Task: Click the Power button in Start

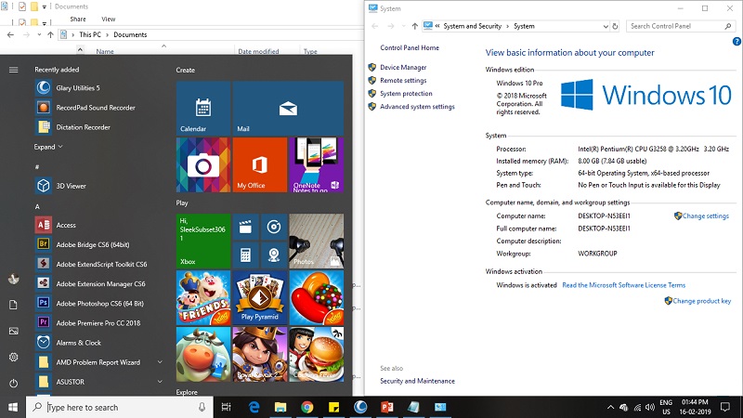Action: (13, 383)
